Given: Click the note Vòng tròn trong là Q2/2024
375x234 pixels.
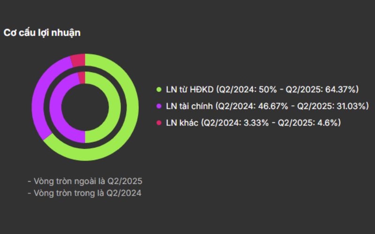Looking at the screenshot, I should (x=84, y=192).
